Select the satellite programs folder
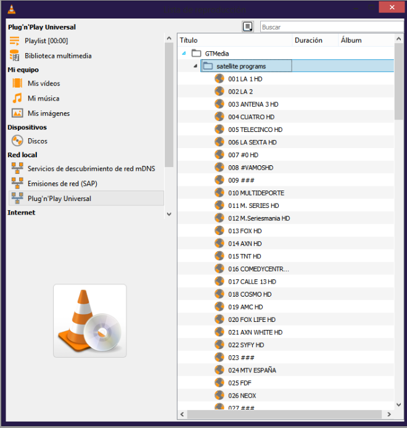 point(247,66)
